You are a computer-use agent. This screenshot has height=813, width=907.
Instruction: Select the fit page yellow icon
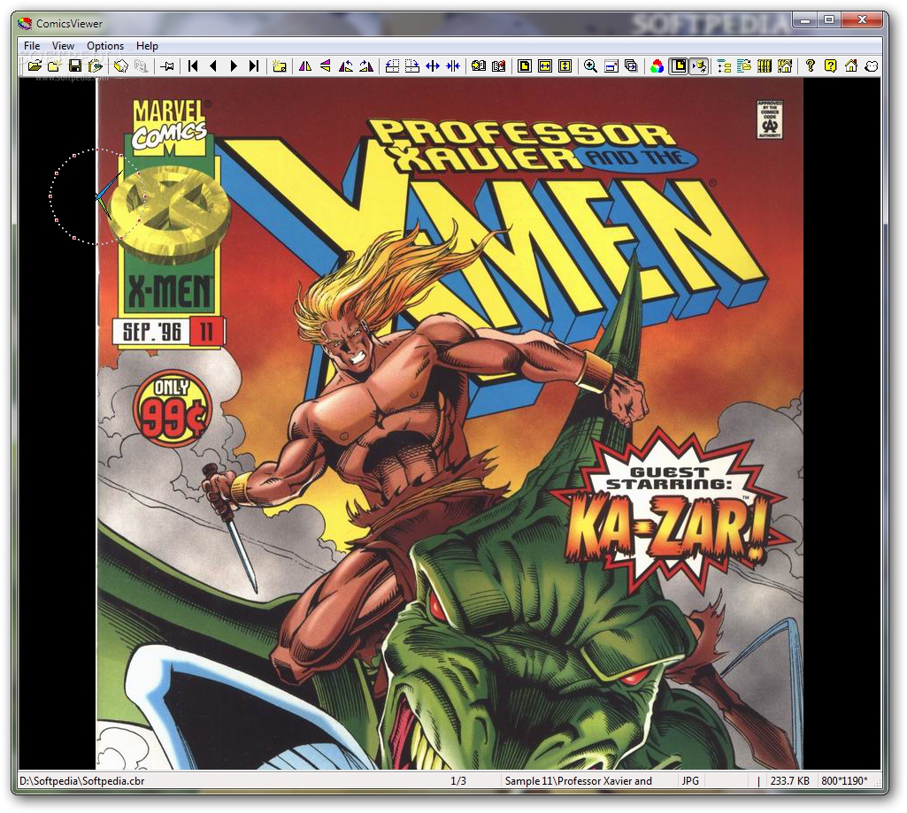click(x=525, y=66)
